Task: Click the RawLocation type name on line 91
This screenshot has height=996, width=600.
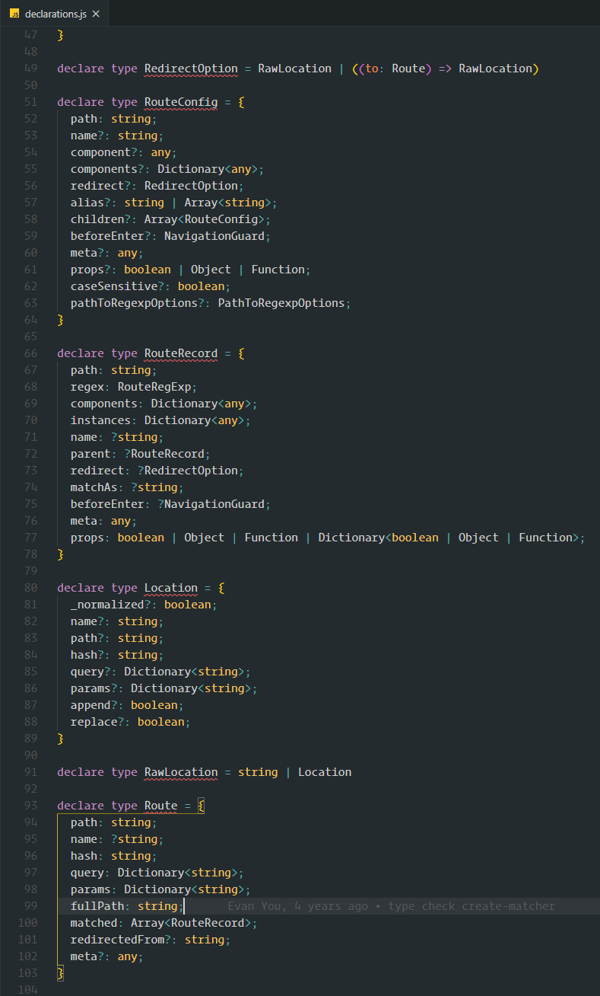Action: 181,772
